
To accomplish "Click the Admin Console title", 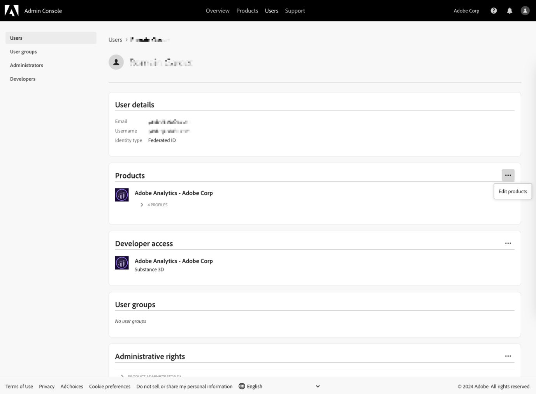I will 43,11.
